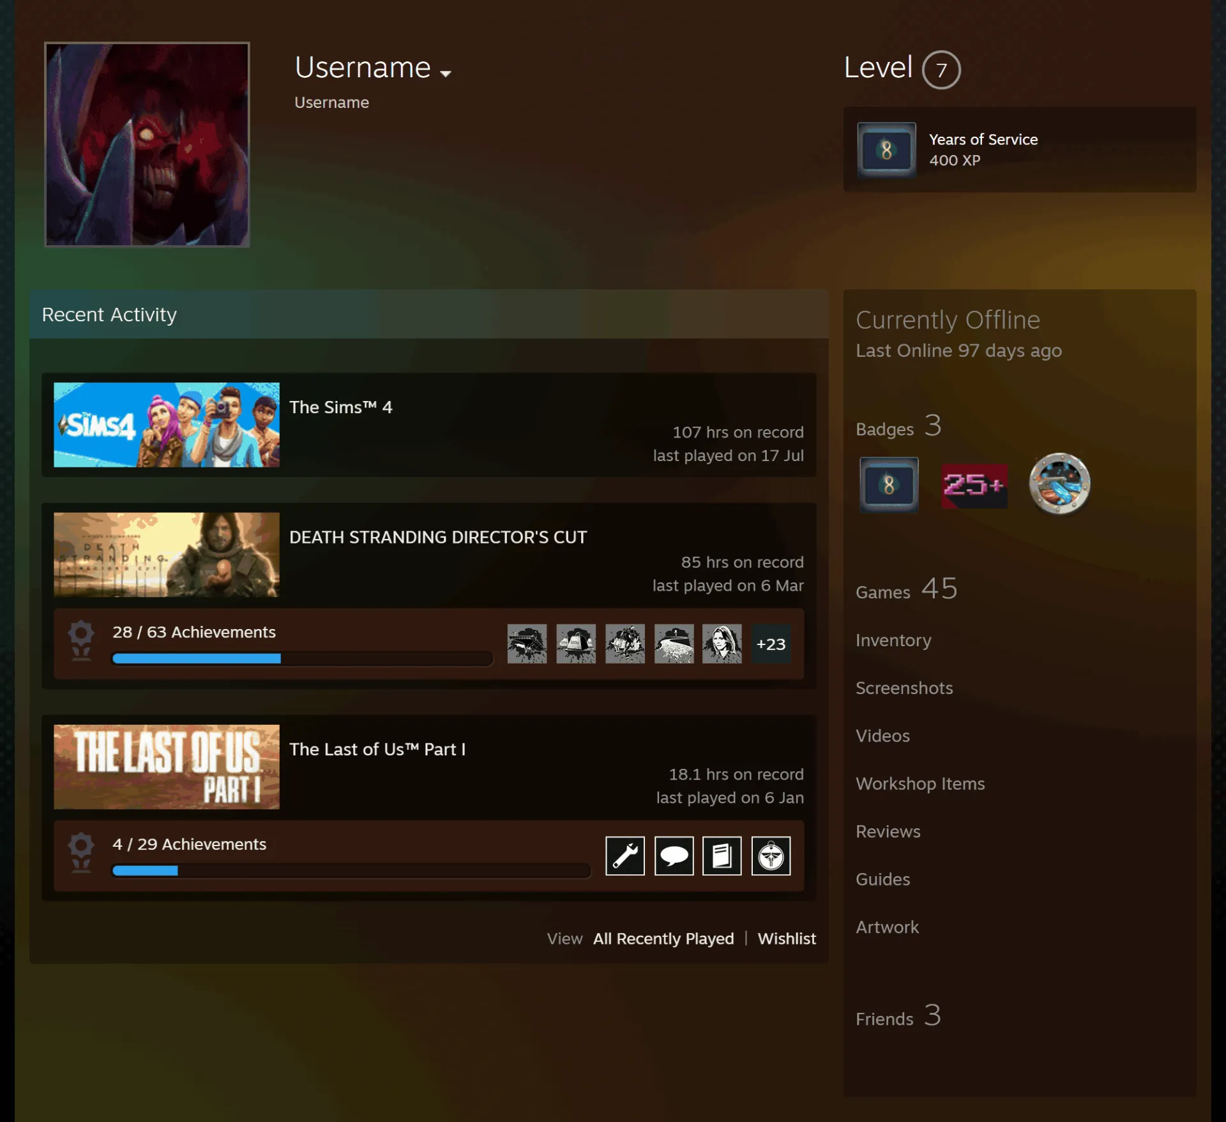Show the +23 more achievements
1226x1122 pixels.
coord(771,644)
